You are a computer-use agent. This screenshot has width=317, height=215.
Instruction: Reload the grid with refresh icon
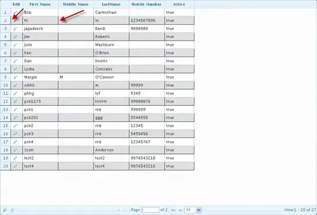coord(12,210)
